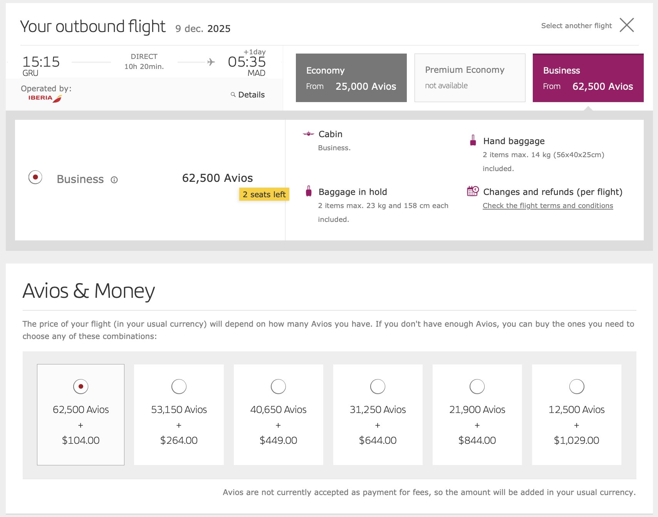
Task: Click the flight direction airplane icon
Action: click(x=211, y=62)
